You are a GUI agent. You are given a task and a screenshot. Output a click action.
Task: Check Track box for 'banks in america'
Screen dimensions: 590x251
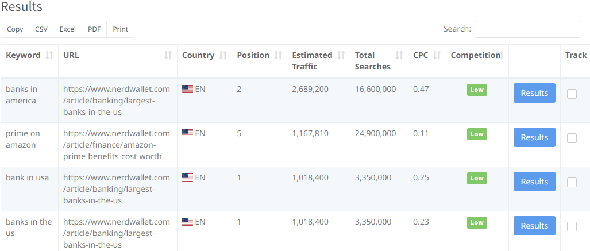click(x=572, y=94)
